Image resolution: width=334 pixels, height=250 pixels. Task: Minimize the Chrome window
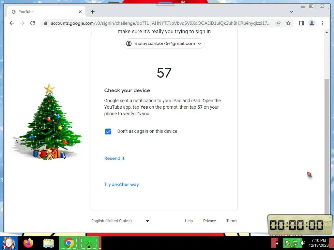click(303, 7)
